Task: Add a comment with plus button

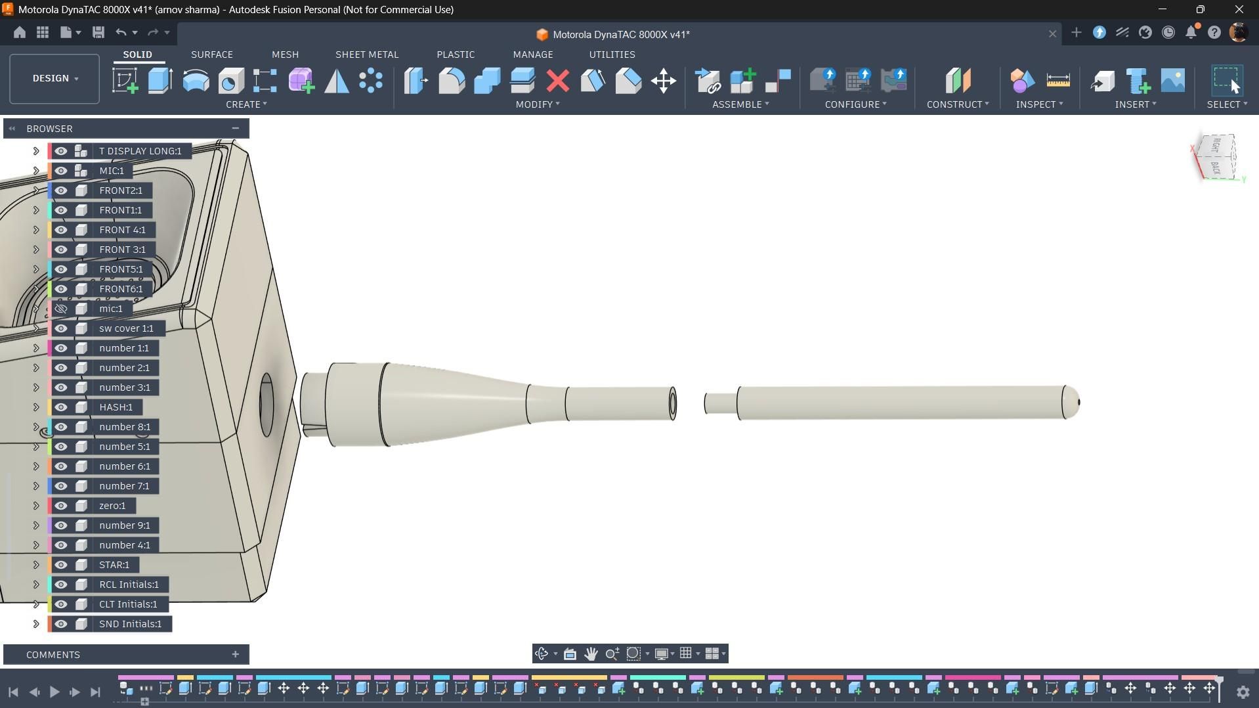Action: pos(235,654)
